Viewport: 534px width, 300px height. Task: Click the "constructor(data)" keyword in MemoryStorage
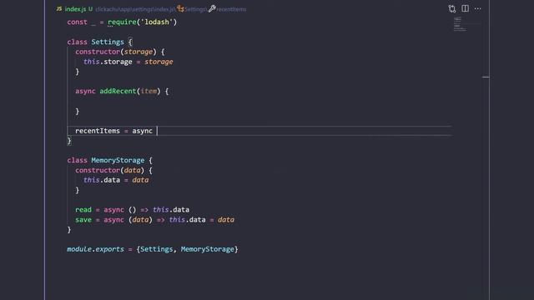(x=98, y=170)
